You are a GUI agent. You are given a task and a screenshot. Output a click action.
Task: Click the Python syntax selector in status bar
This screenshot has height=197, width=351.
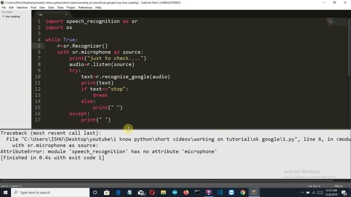click(338, 186)
